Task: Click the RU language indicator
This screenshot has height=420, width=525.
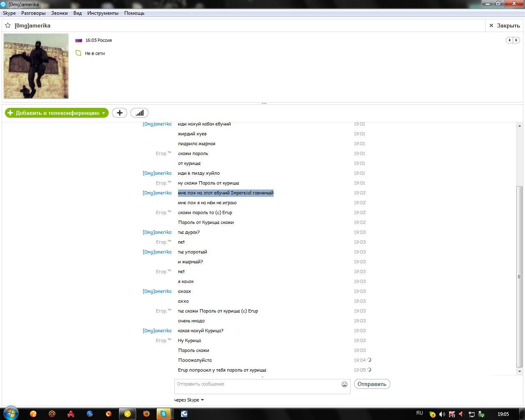Action: tap(420, 413)
